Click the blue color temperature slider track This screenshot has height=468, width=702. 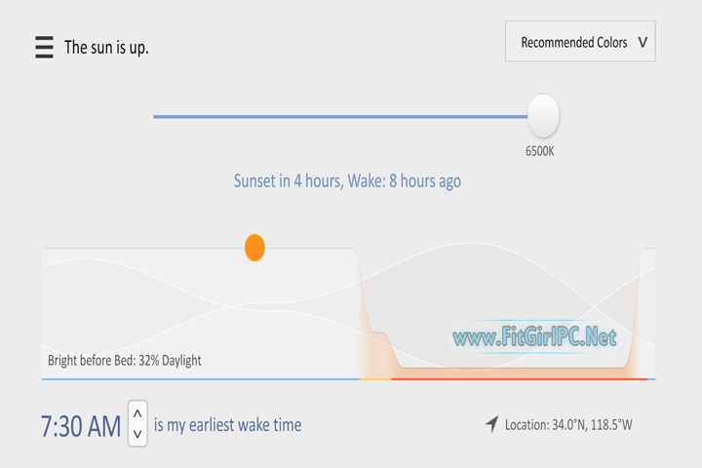341,117
